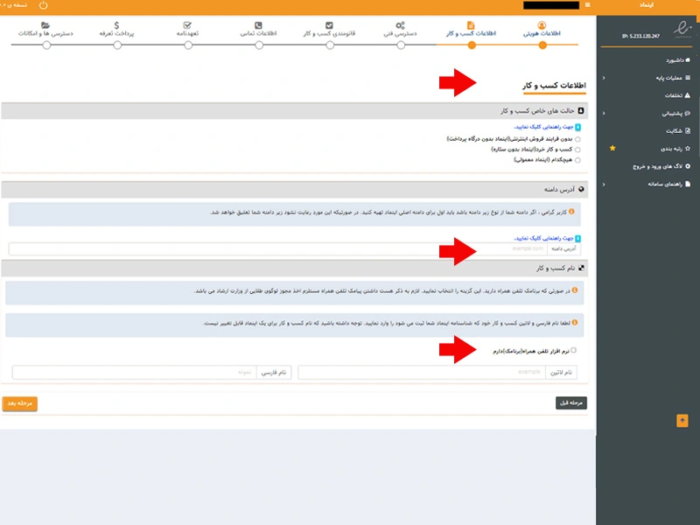Click the gears icon above دسترسی فنی

[400, 25]
